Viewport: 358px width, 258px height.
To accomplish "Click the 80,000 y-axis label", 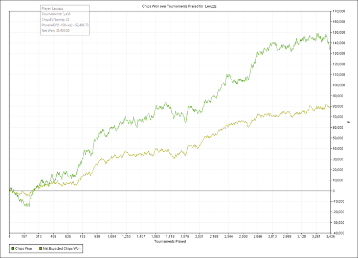I will pyautogui.click(x=339, y=106).
